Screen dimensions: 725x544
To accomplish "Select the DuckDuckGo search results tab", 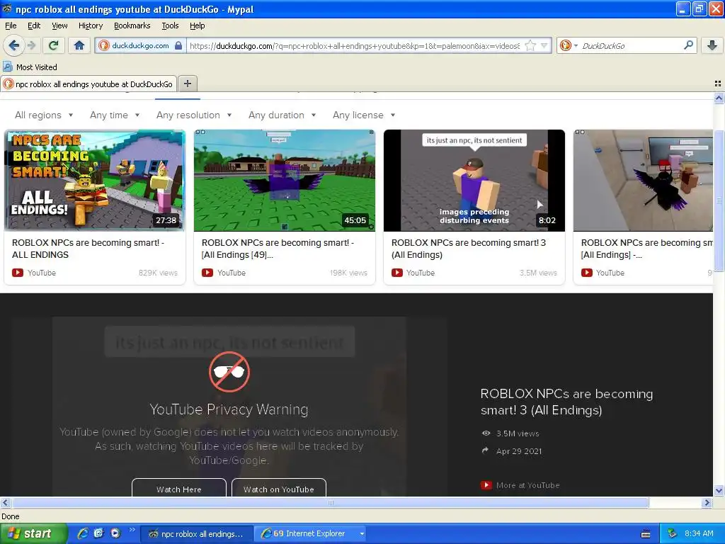I will [89, 84].
